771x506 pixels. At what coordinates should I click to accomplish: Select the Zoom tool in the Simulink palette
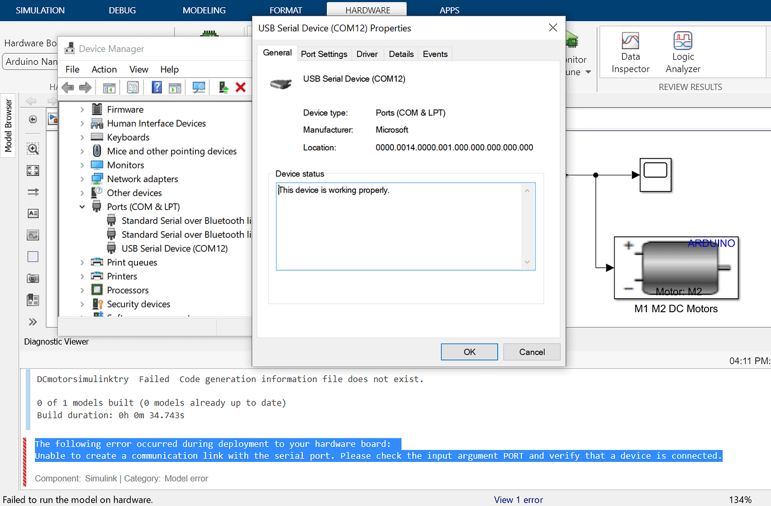point(32,149)
